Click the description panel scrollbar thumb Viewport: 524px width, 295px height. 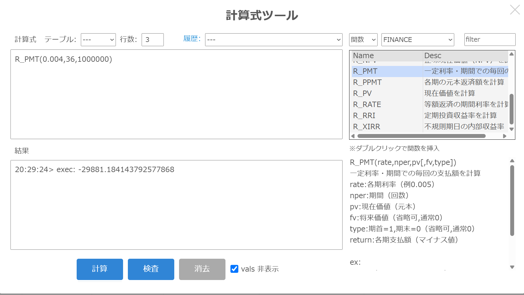(x=512, y=201)
